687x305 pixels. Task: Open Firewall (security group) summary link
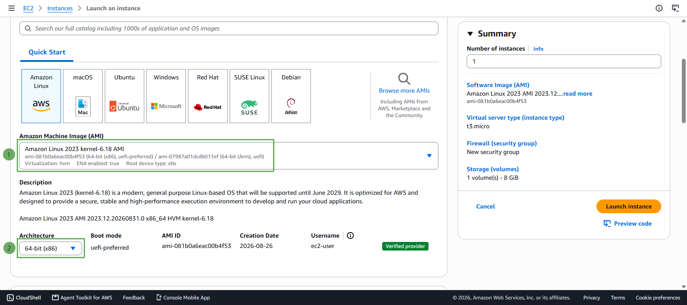click(x=502, y=143)
